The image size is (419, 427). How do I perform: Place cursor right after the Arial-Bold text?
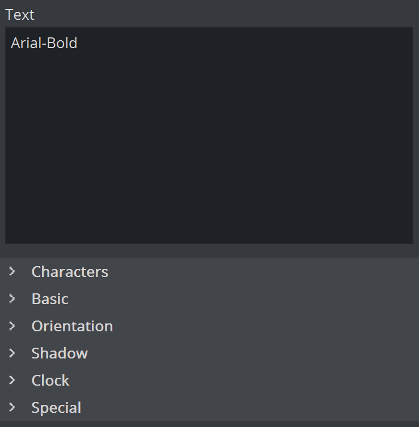click(x=79, y=43)
